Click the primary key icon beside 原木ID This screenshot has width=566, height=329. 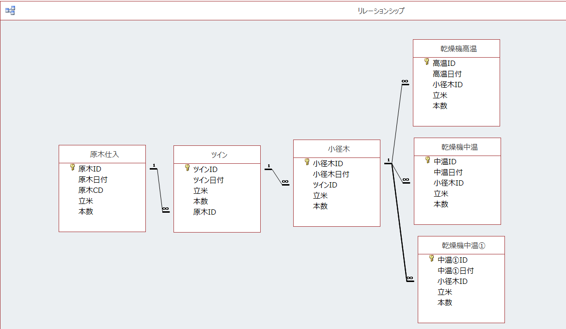73,168
